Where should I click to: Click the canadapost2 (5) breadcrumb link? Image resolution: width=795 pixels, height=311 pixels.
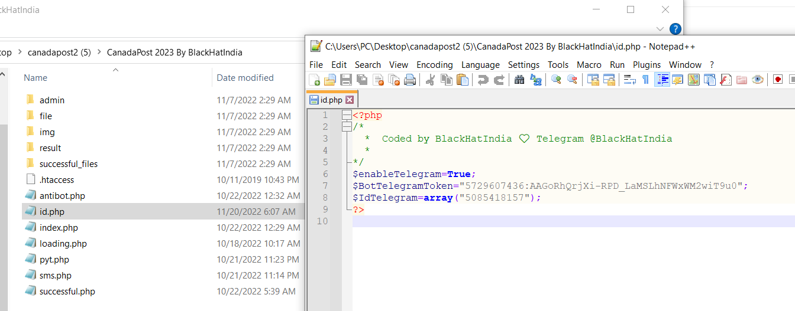tap(59, 52)
